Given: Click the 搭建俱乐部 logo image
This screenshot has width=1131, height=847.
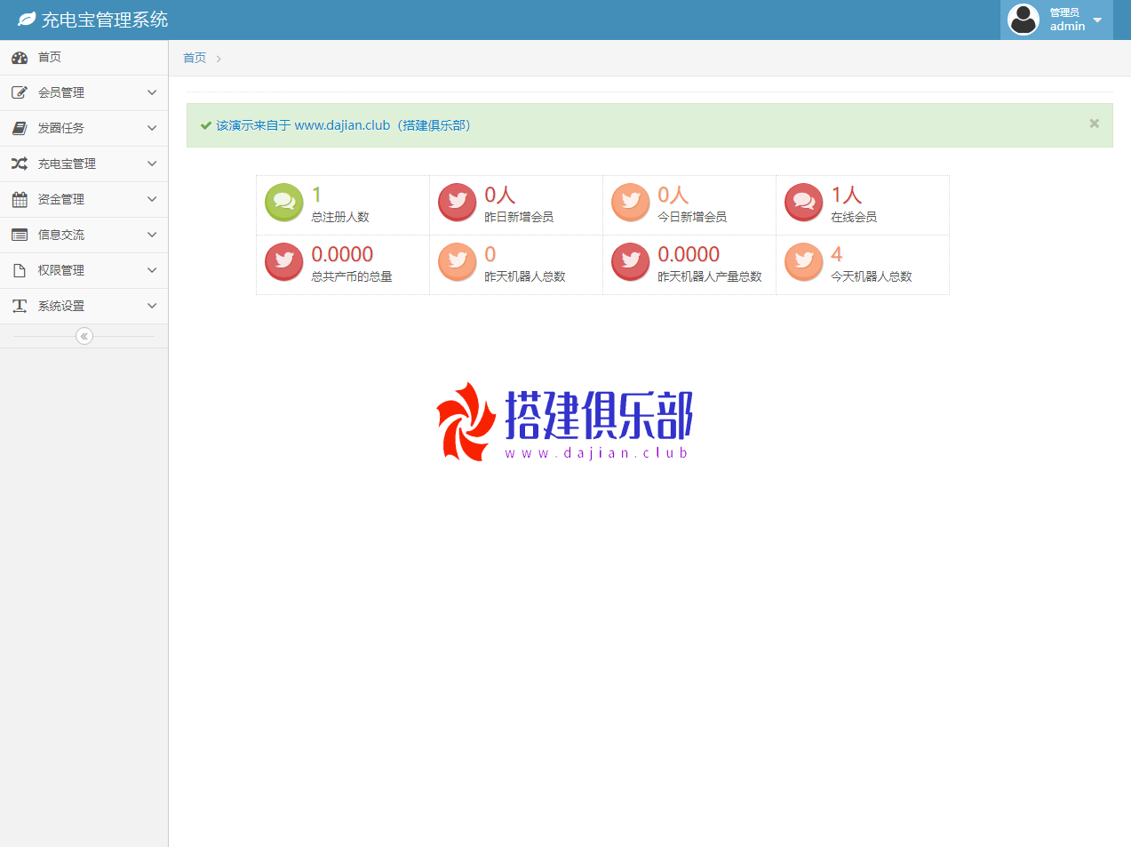Looking at the screenshot, I should coord(563,421).
